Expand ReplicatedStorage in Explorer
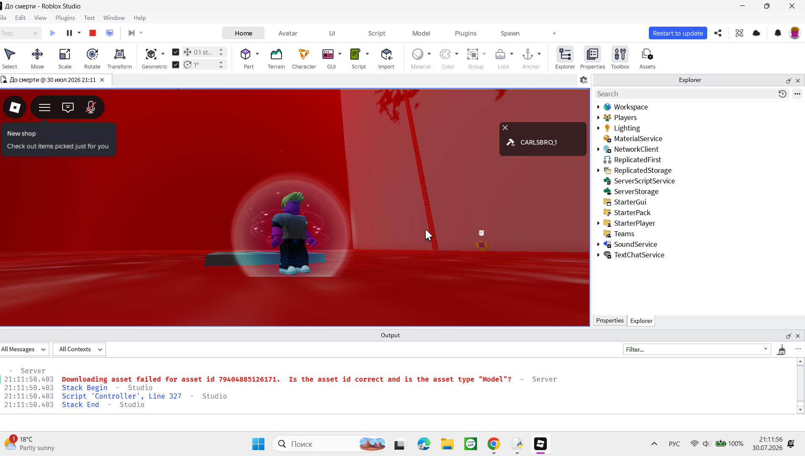Screen dimensions: 805x456 (598, 170)
